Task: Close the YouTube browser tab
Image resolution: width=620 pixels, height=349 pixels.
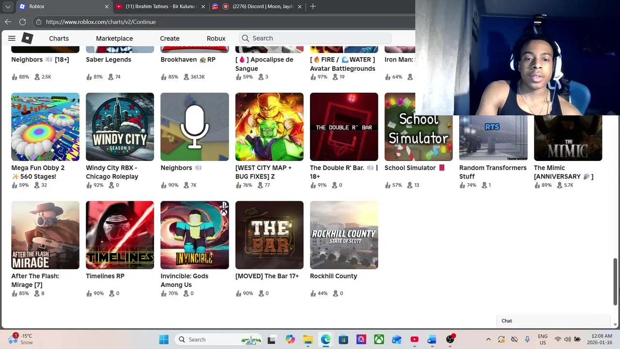Action: tap(203, 6)
